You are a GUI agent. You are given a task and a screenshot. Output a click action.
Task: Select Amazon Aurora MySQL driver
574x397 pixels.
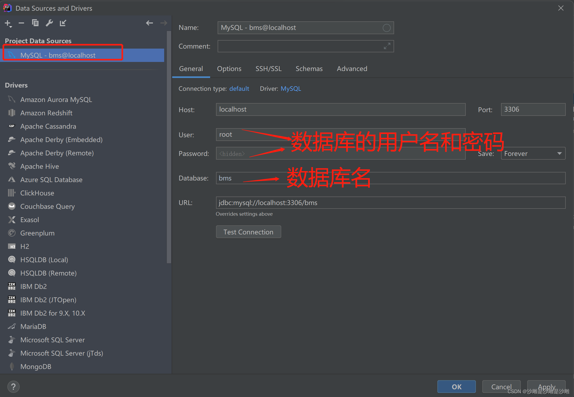[82, 100]
